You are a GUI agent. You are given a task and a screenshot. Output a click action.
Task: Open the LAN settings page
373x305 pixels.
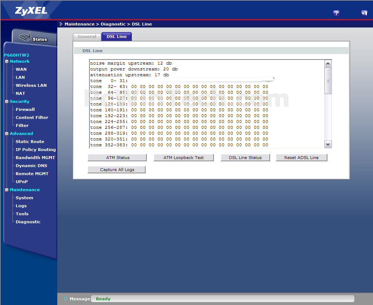click(x=20, y=77)
